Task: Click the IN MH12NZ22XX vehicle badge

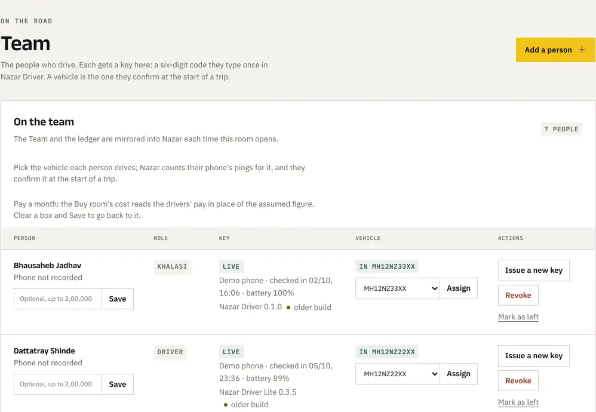Action: coord(387,352)
